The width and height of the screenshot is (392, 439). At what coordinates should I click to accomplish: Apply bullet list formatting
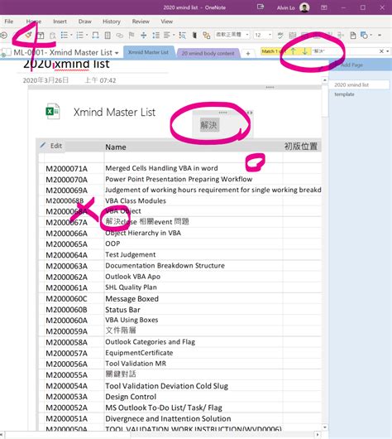65,35
